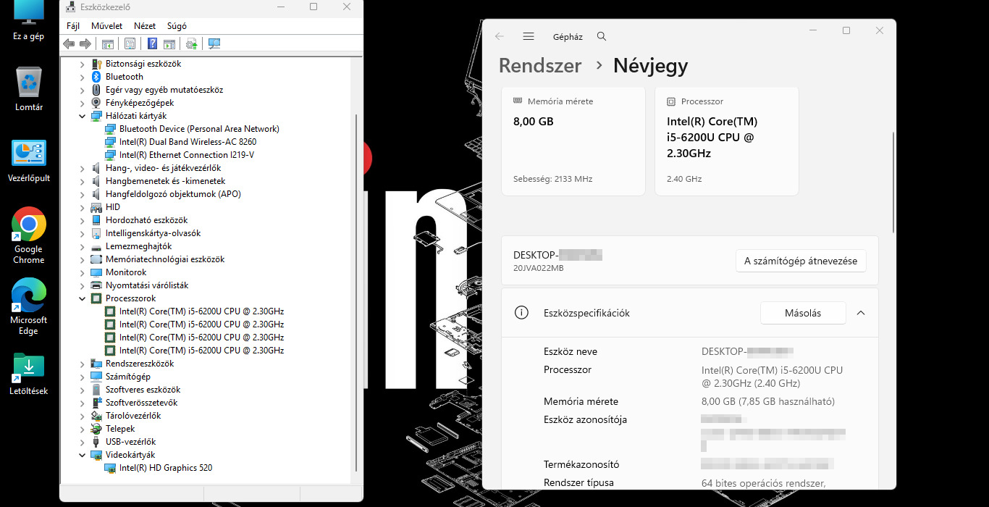Select Hang-, video- és játékvezérlők row
The width and height of the screenshot is (989, 507).
tap(163, 168)
